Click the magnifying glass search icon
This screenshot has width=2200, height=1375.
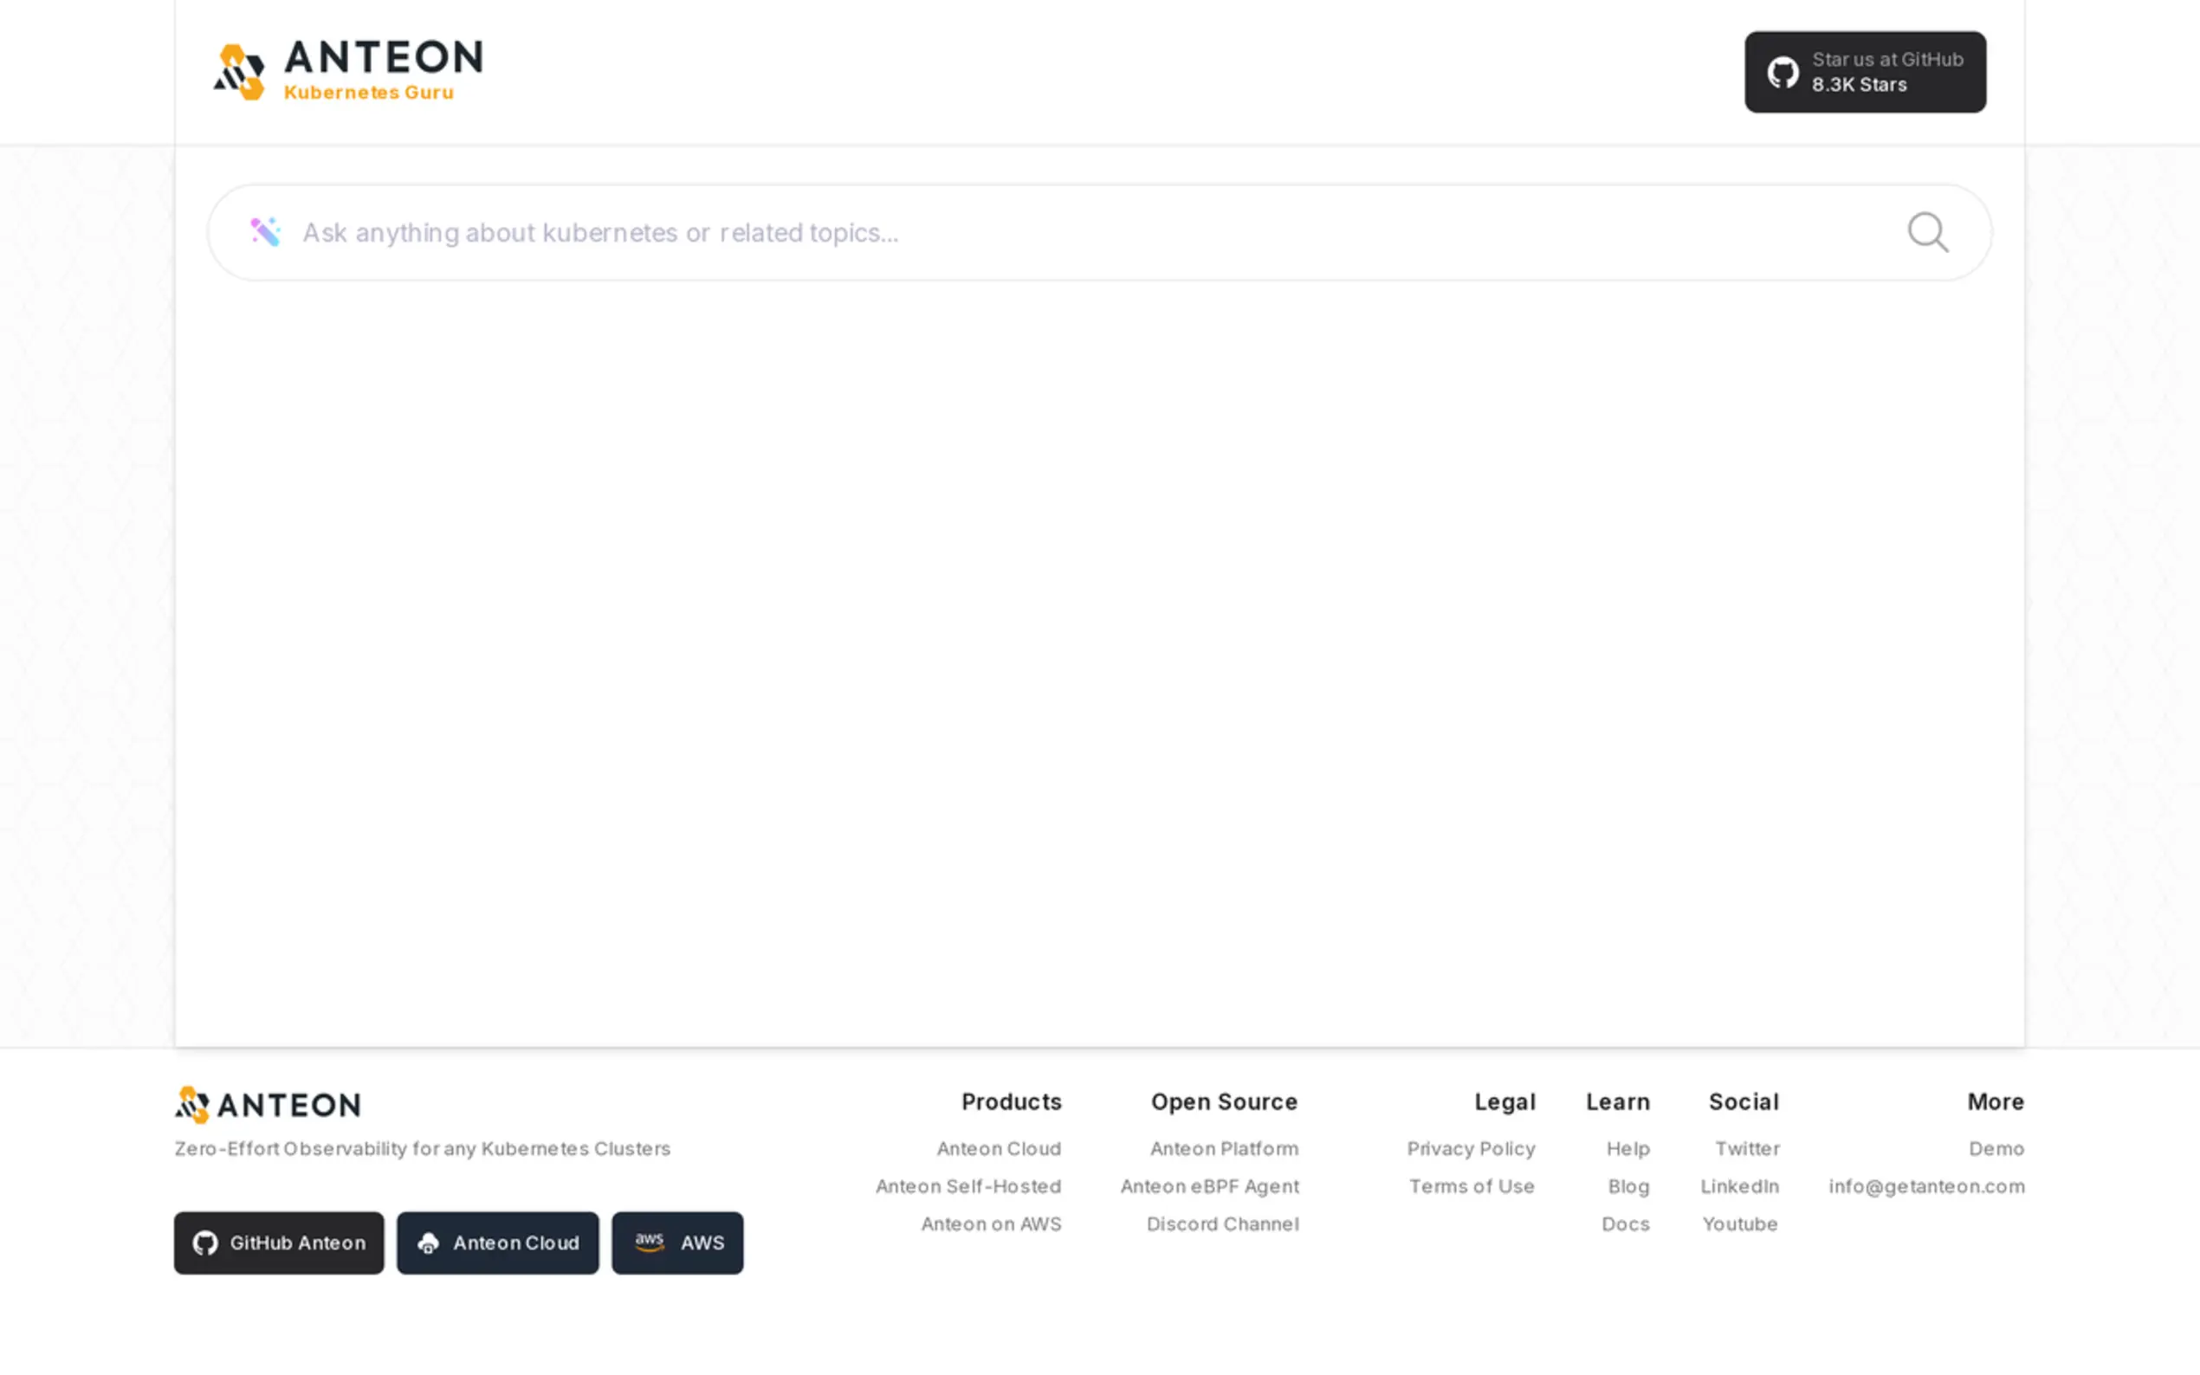click(x=1927, y=233)
